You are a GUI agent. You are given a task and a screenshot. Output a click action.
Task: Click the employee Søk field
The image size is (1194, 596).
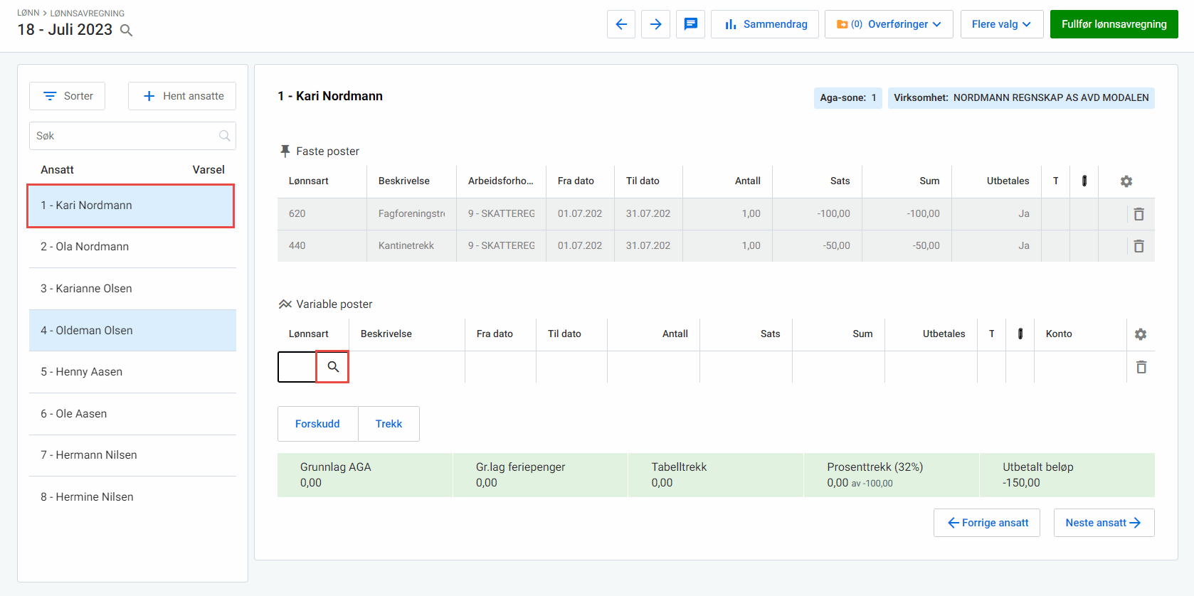pyautogui.click(x=125, y=136)
